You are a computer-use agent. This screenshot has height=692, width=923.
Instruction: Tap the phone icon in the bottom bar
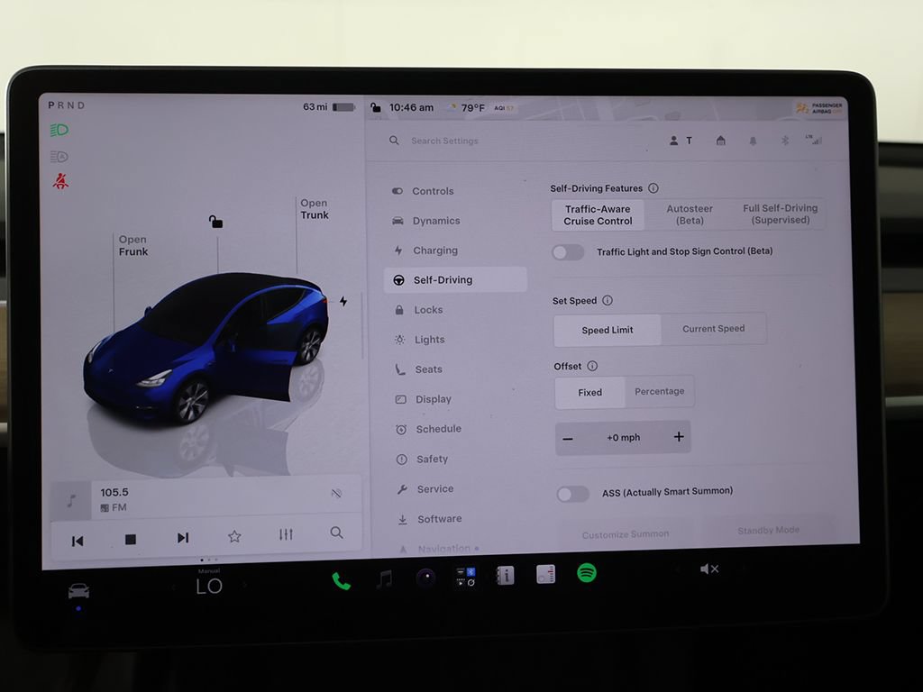[x=341, y=581]
